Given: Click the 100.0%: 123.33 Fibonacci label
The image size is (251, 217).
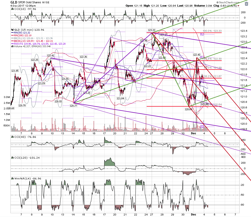Looking at the screenshot, I should (x=212, y=31).
